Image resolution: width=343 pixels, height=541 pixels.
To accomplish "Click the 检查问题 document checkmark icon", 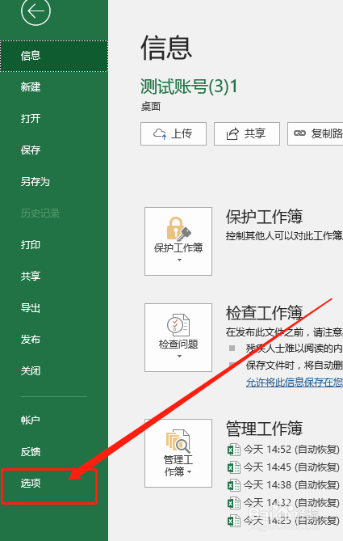I will tap(178, 324).
